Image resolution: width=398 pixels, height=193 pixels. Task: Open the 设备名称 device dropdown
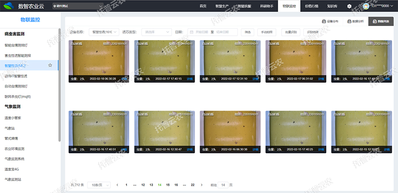point(103,32)
